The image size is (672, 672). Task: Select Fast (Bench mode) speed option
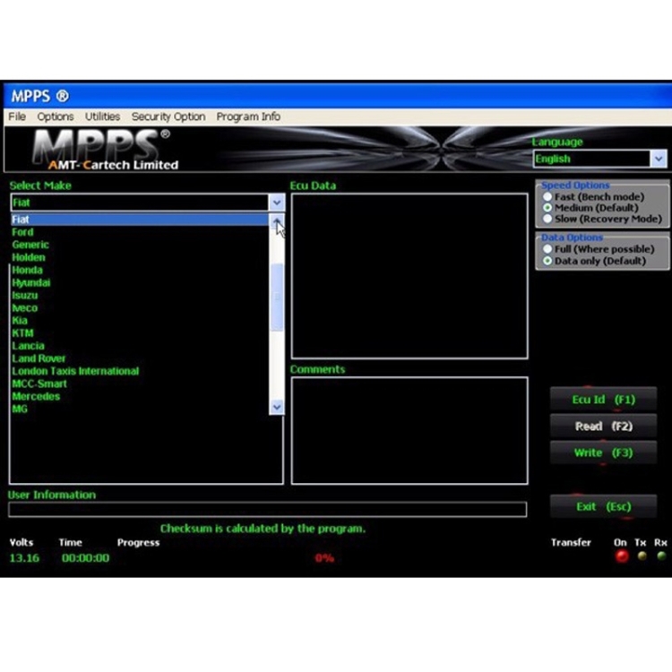(x=547, y=196)
